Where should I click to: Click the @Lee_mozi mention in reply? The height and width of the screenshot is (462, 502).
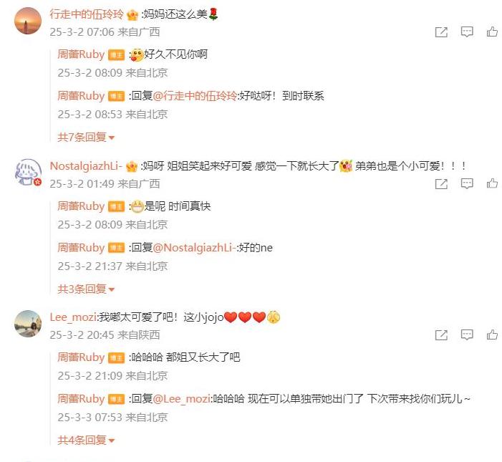(181, 399)
